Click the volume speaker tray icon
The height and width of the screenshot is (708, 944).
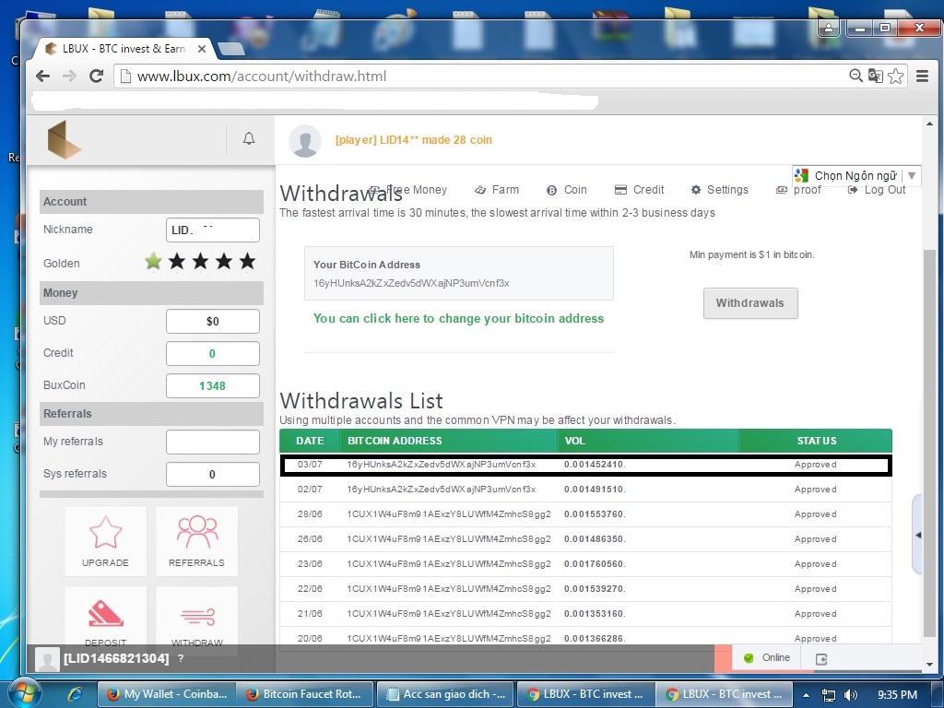point(851,695)
